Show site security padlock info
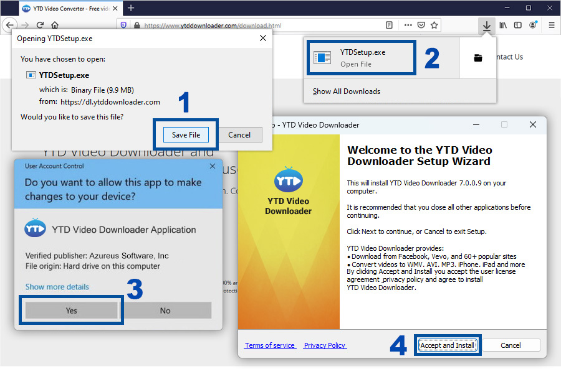This screenshot has width=561, height=369. 137,26
